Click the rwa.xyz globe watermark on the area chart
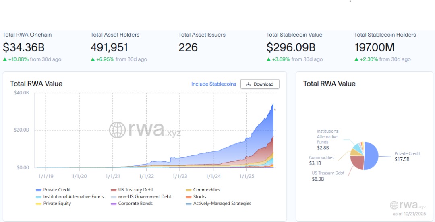The width and height of the screenshot is (435, 222). coord(117,130)
